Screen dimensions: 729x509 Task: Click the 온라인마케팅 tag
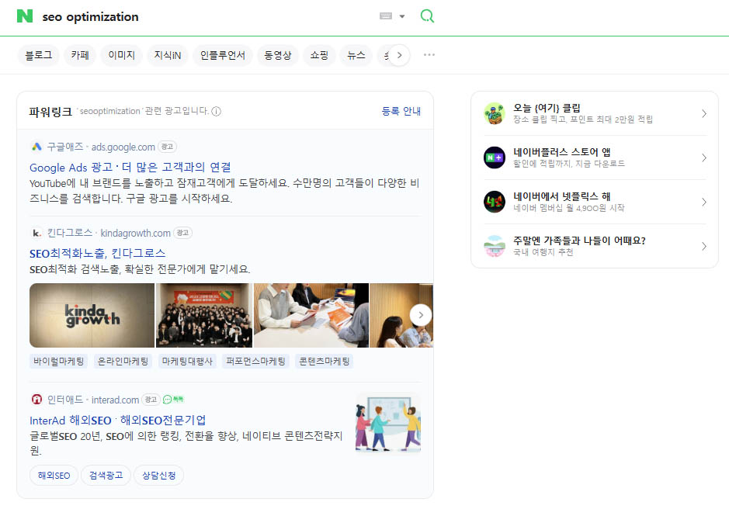click(x=123, y=361)
